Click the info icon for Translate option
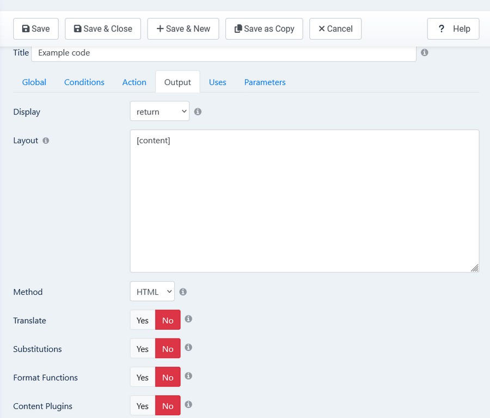This screenshot has width=490, height=418. click(188, 319)
